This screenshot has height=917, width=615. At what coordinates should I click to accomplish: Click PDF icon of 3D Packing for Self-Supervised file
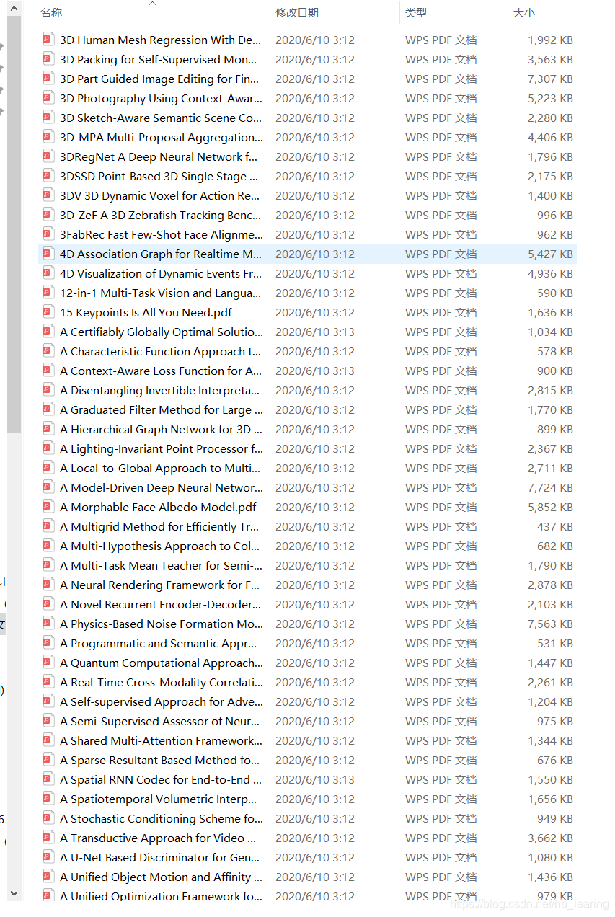(48, 59)
